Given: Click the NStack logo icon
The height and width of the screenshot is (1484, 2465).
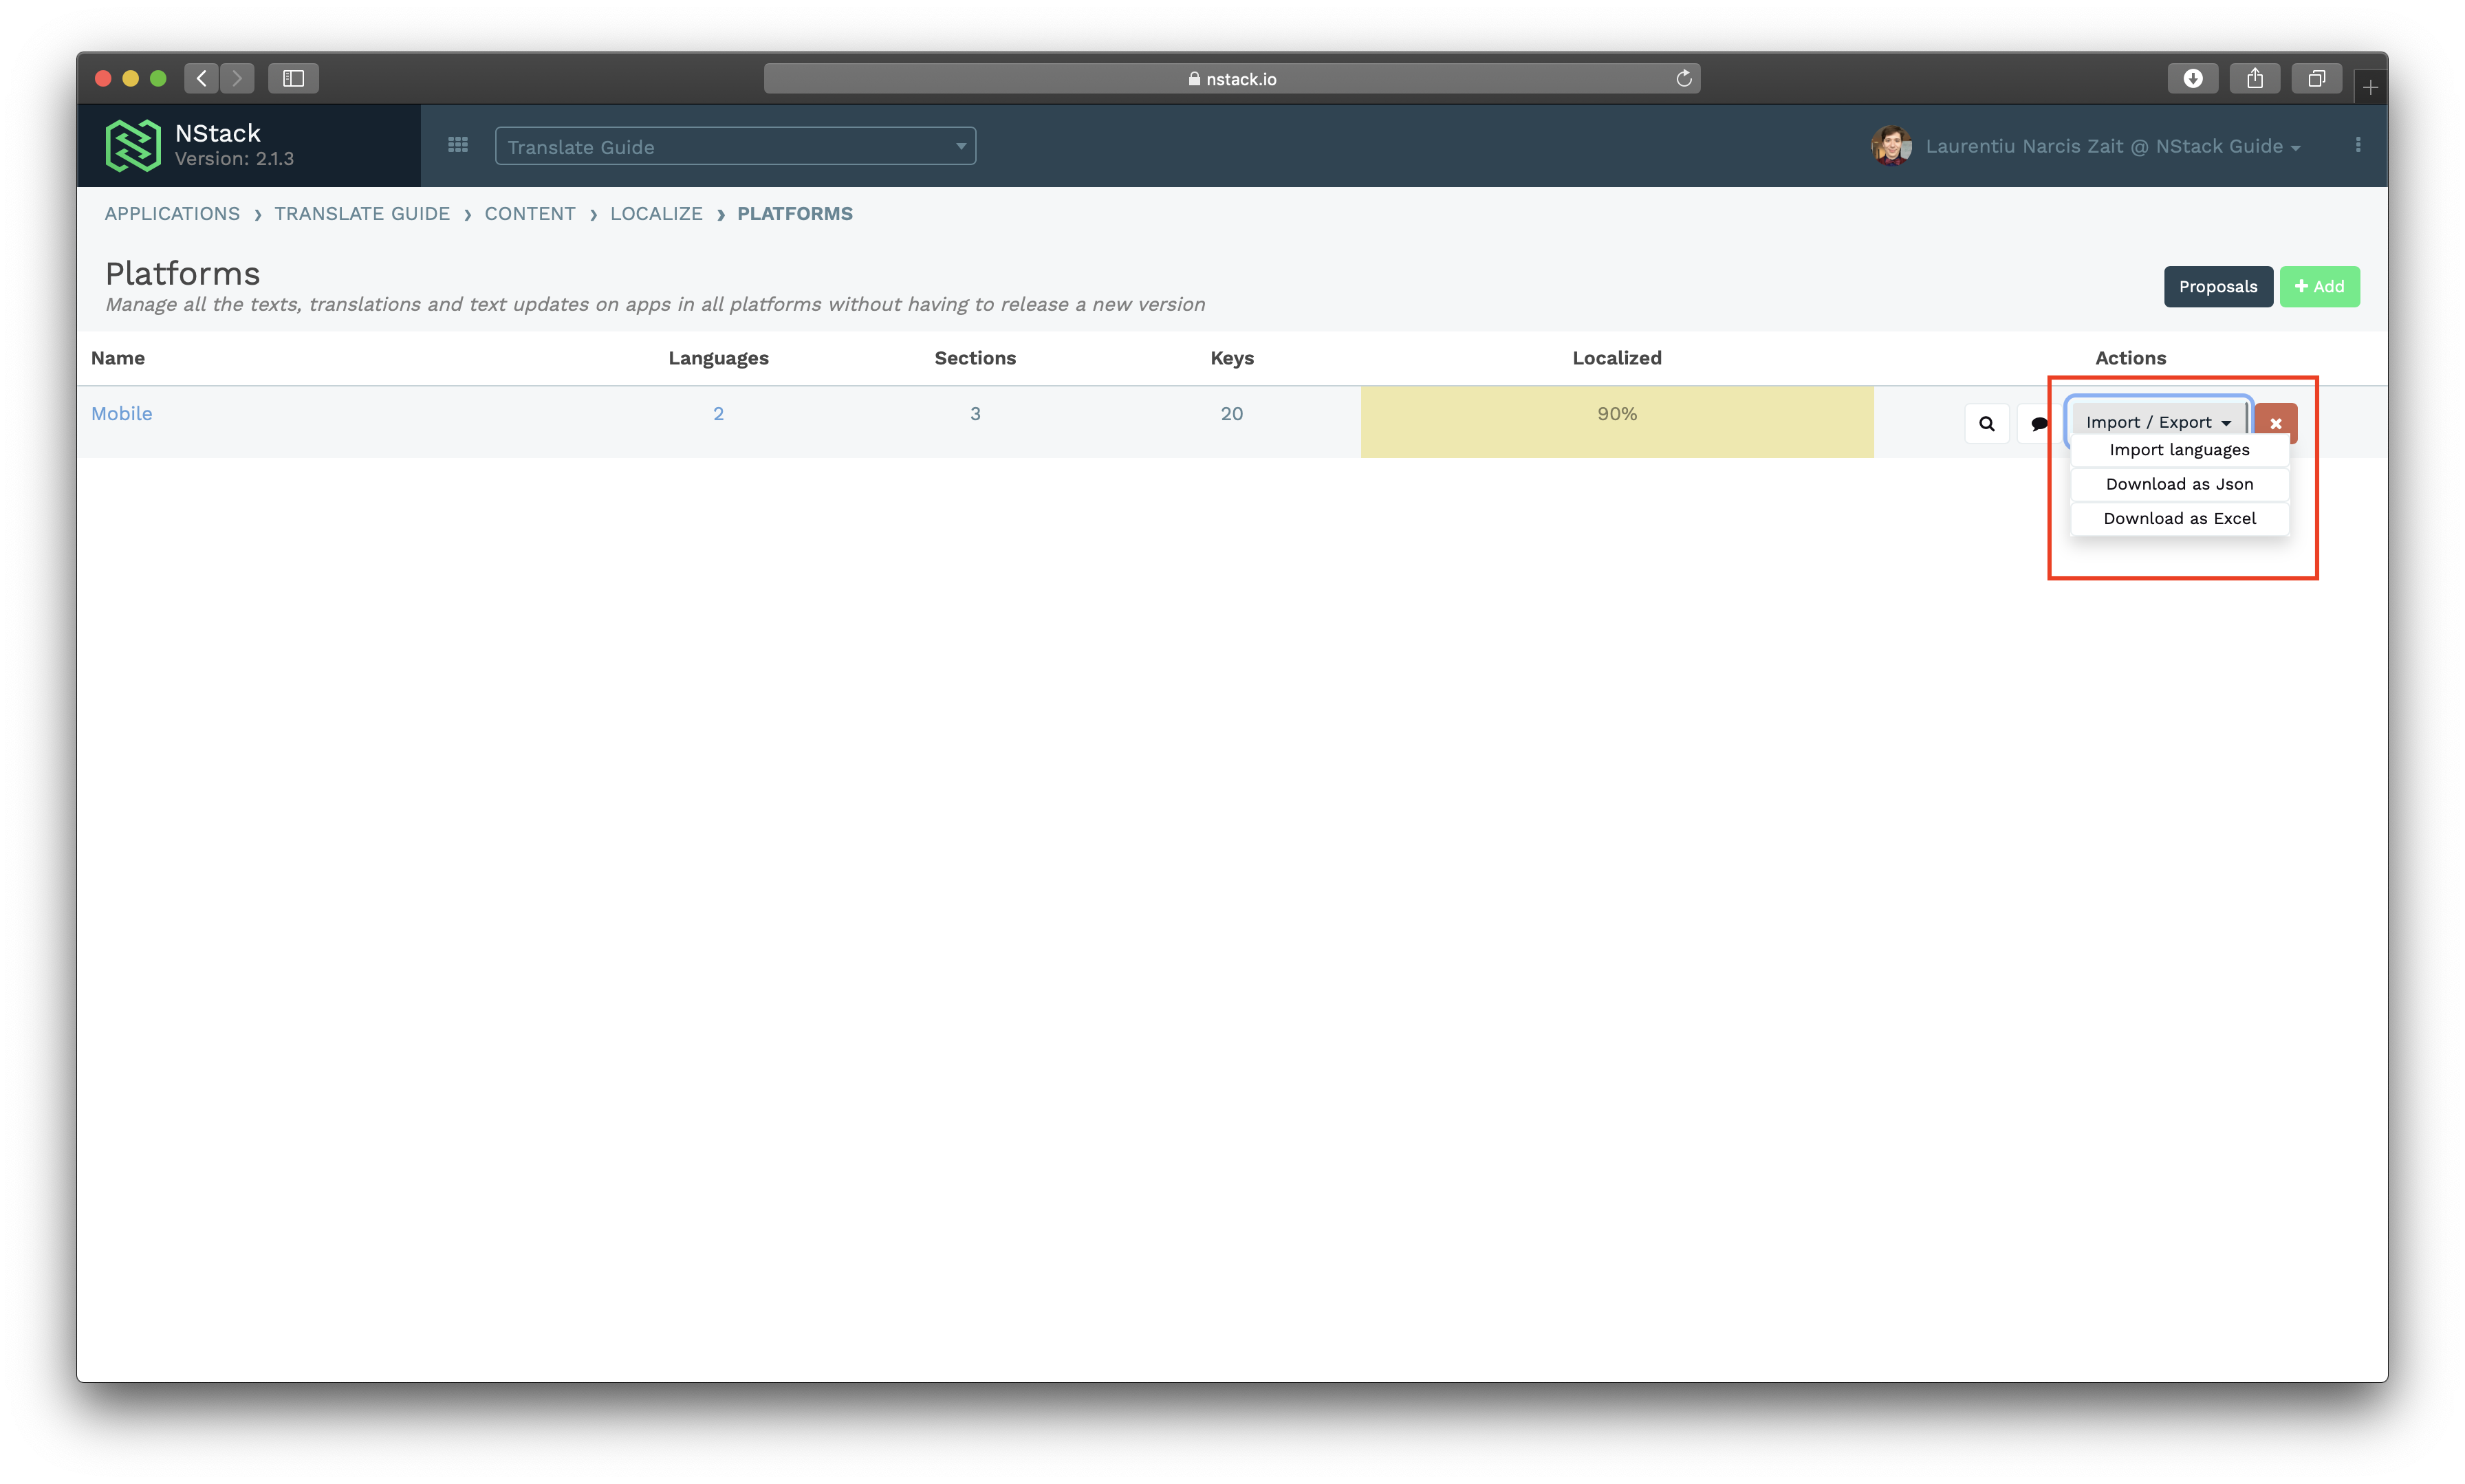Looking at the screenshot, I should 132,146.
